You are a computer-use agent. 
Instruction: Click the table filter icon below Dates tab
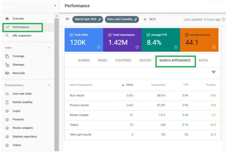coord(213,72)
